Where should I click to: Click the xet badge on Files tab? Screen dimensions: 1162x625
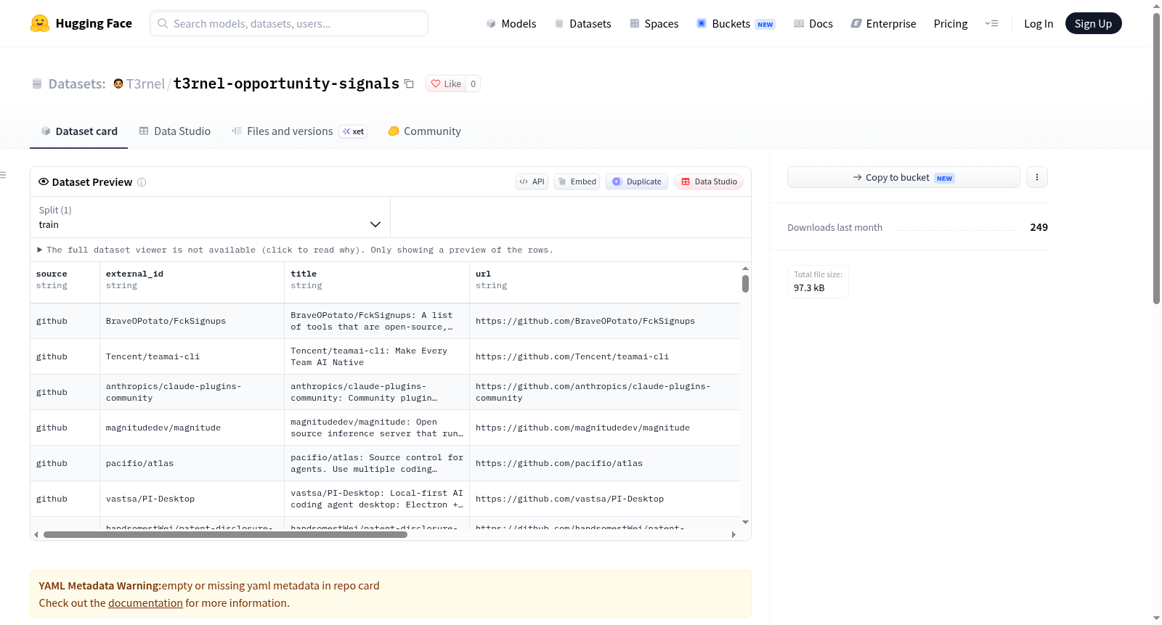354,131
